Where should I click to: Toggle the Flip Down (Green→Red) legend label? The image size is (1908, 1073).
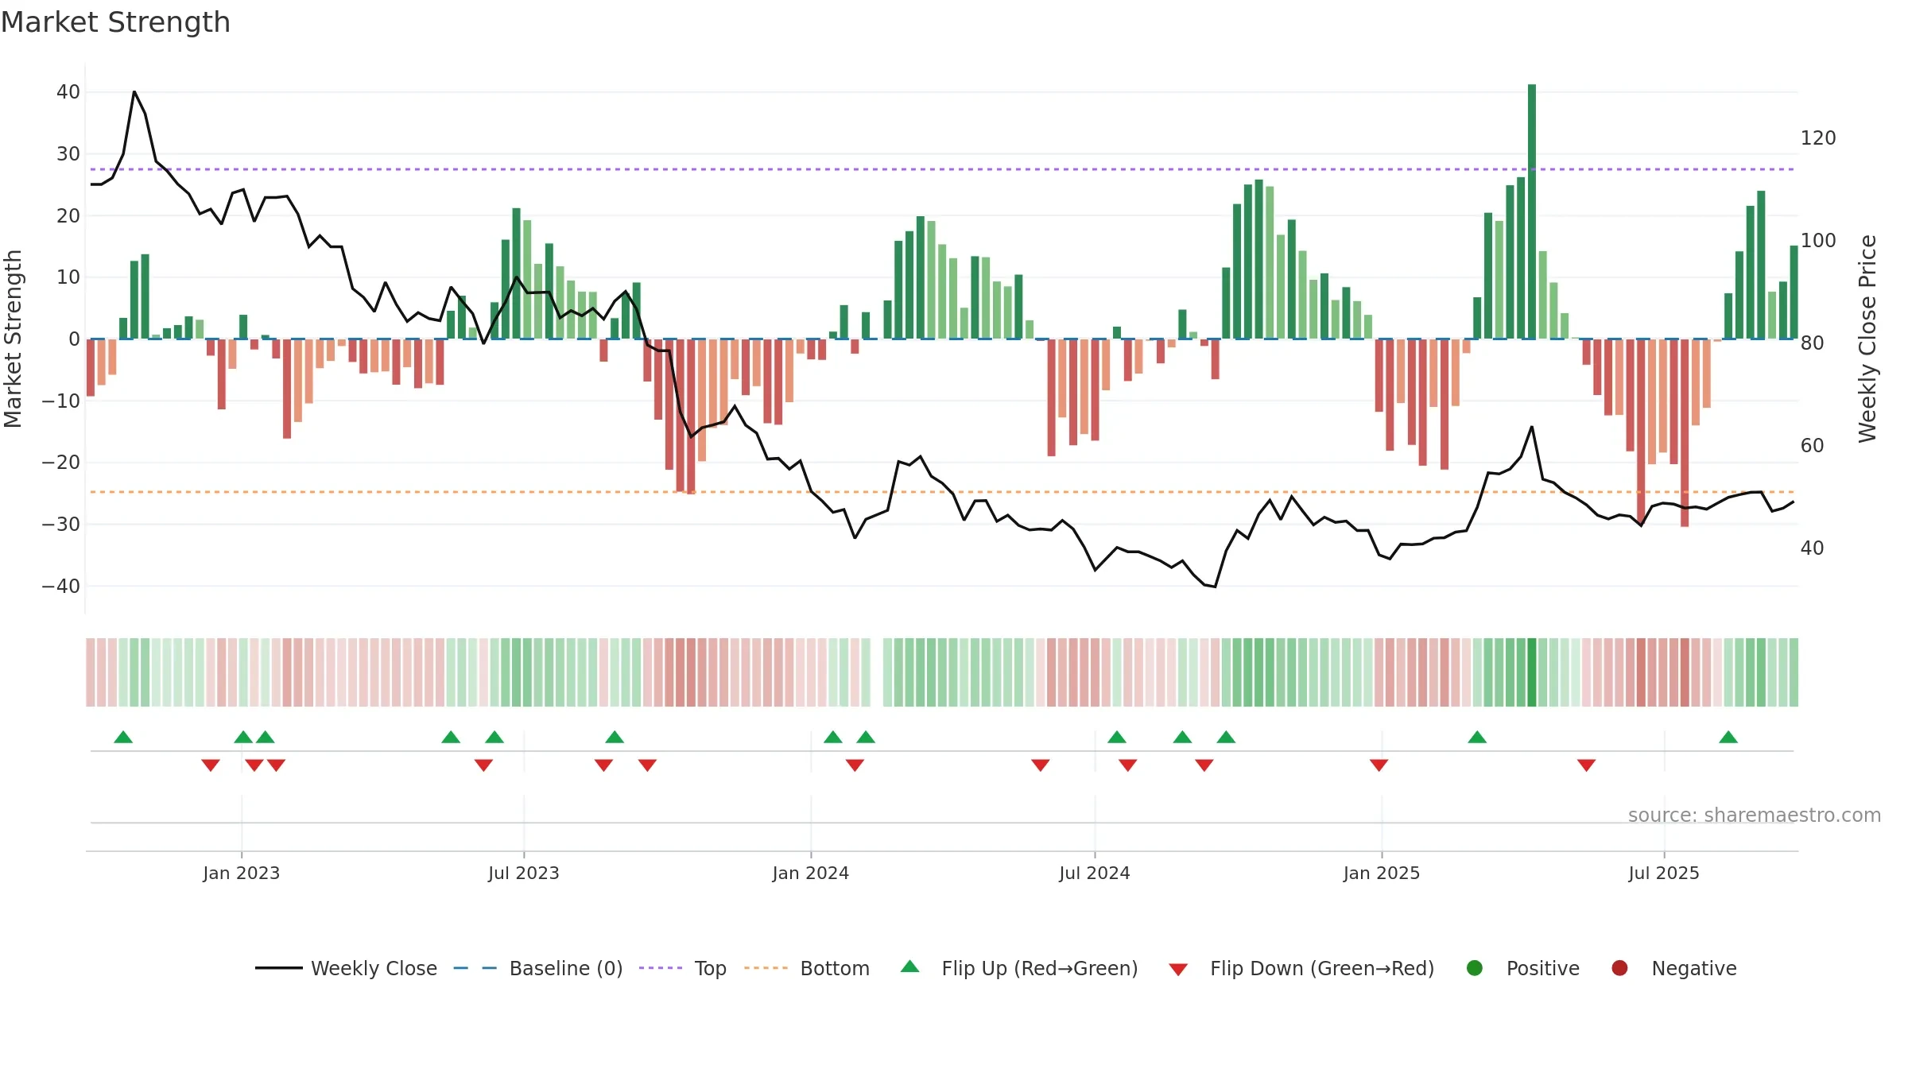1322,968
